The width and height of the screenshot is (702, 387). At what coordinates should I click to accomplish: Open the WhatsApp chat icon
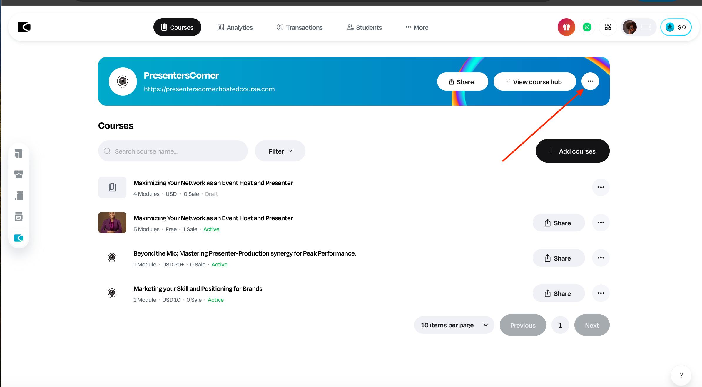587,27
